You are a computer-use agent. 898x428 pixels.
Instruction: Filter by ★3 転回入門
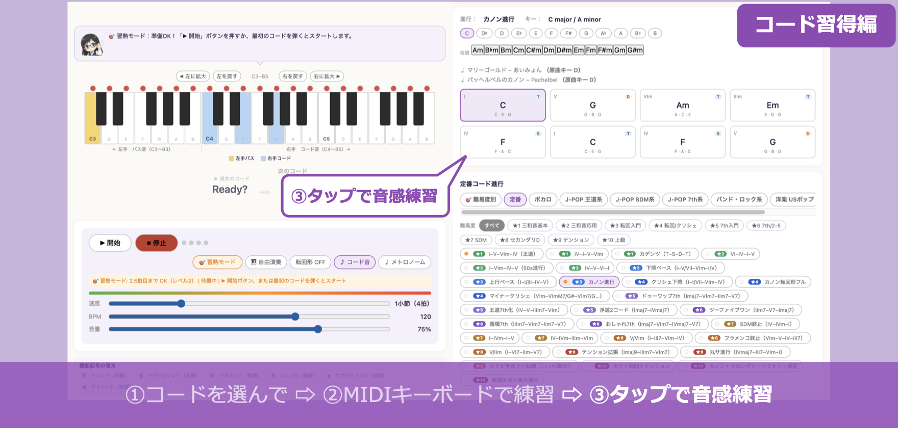point(626,226)
